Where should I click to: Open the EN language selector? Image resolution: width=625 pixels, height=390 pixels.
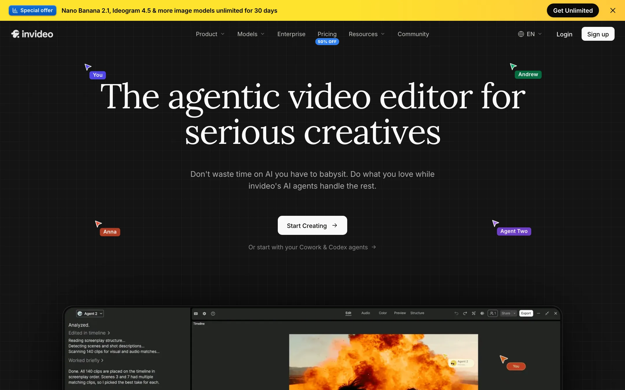click(x=530, y=34)
